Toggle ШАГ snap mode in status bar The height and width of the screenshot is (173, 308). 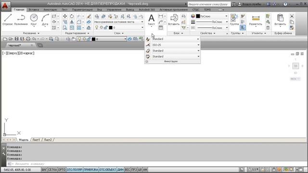coord(44,170)
